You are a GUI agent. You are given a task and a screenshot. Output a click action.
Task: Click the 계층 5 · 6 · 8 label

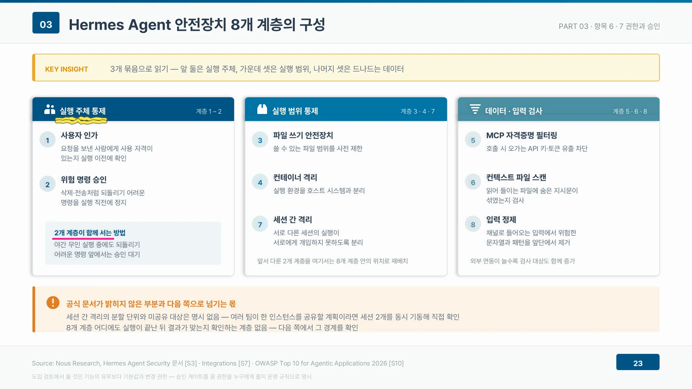click(x=630, y=111)
